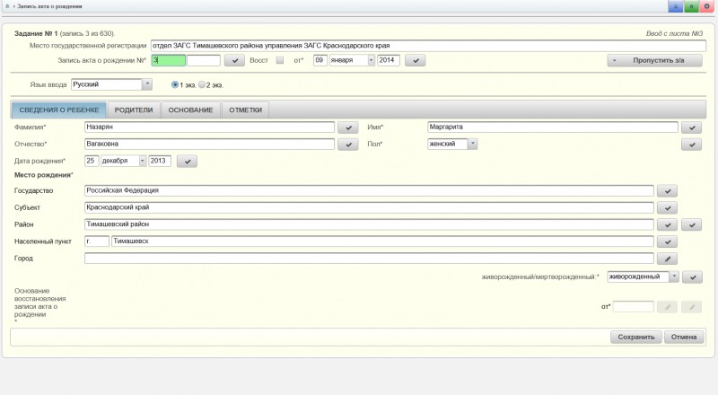The width and height of the screenshot is (718, 395).
Task: Switch to РОДИТЕЛИ tab
Action: tap(134, 110)
